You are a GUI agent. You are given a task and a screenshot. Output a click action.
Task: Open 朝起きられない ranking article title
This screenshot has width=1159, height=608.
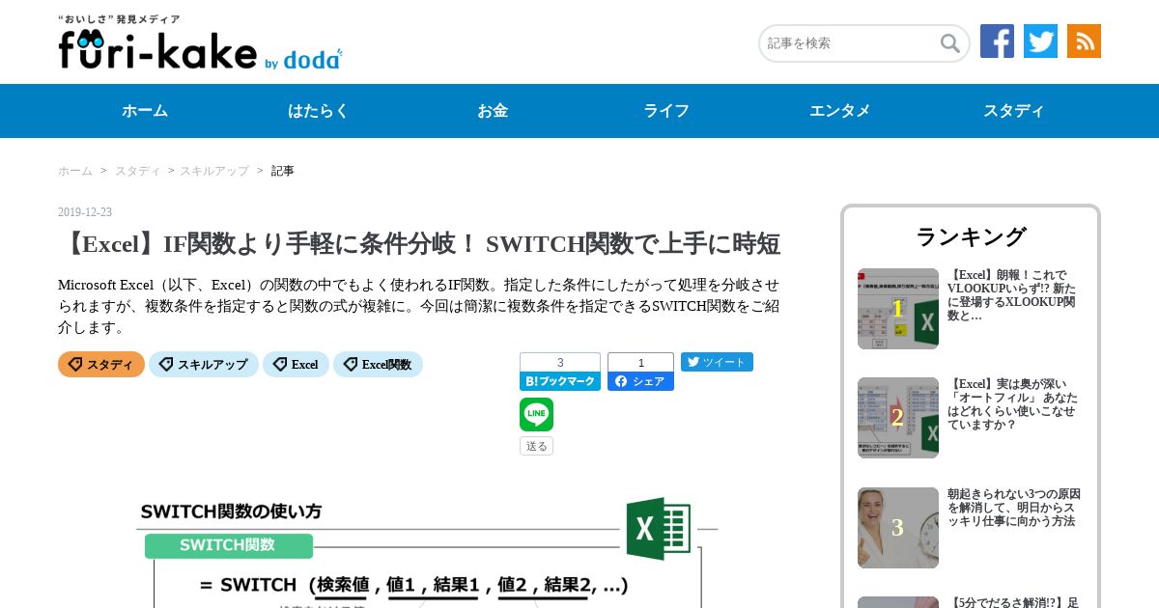pyautogui.click(x=1014, y=508)
